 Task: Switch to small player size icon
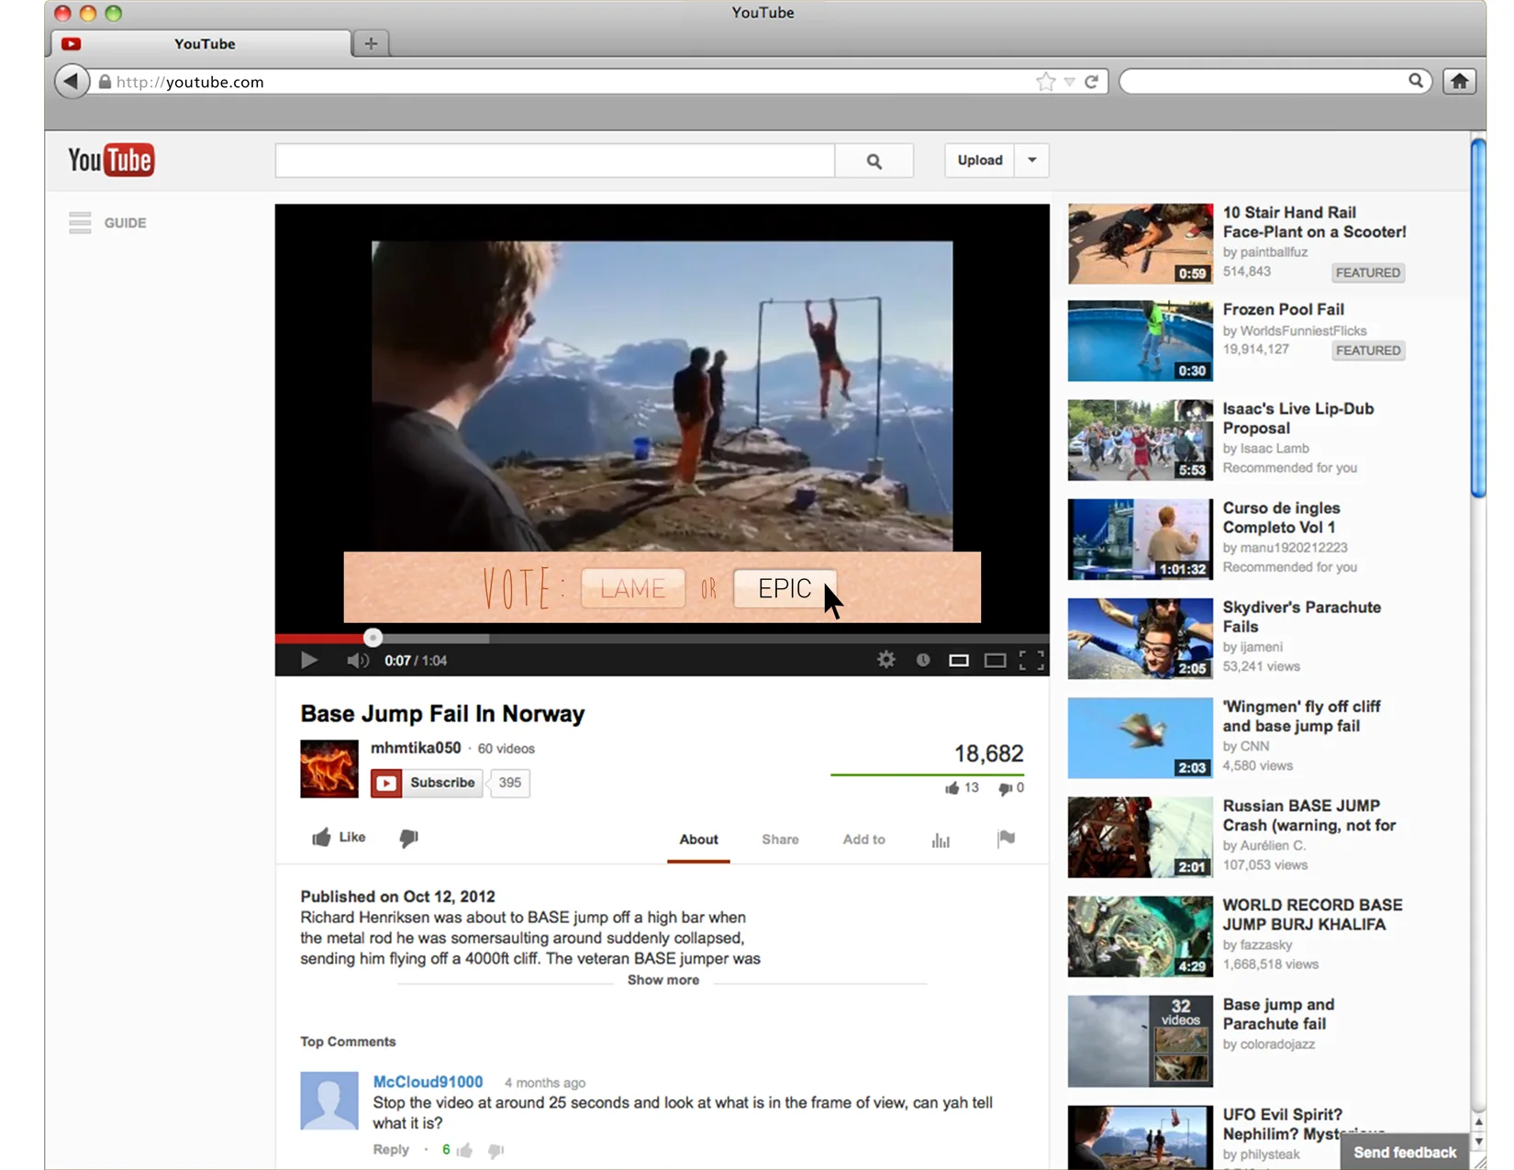(x=959, y=661)
